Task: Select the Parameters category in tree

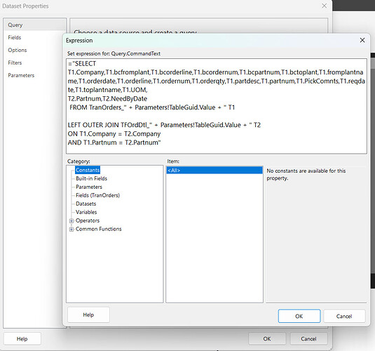Action: click(89, 187)
